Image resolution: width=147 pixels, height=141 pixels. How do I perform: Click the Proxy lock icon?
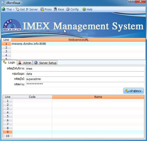[42, 9]
